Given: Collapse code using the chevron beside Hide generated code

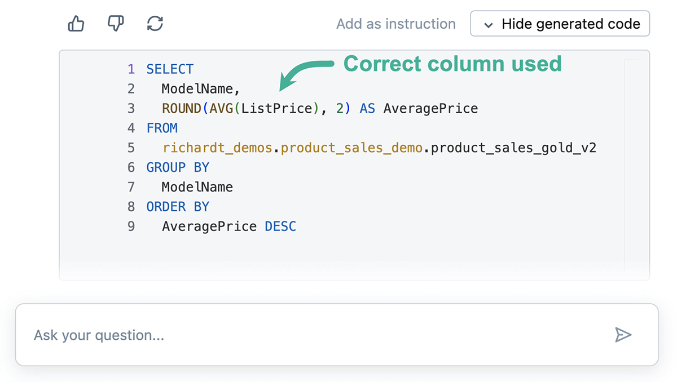Looking at the screenshot, I should click(489, 25).
